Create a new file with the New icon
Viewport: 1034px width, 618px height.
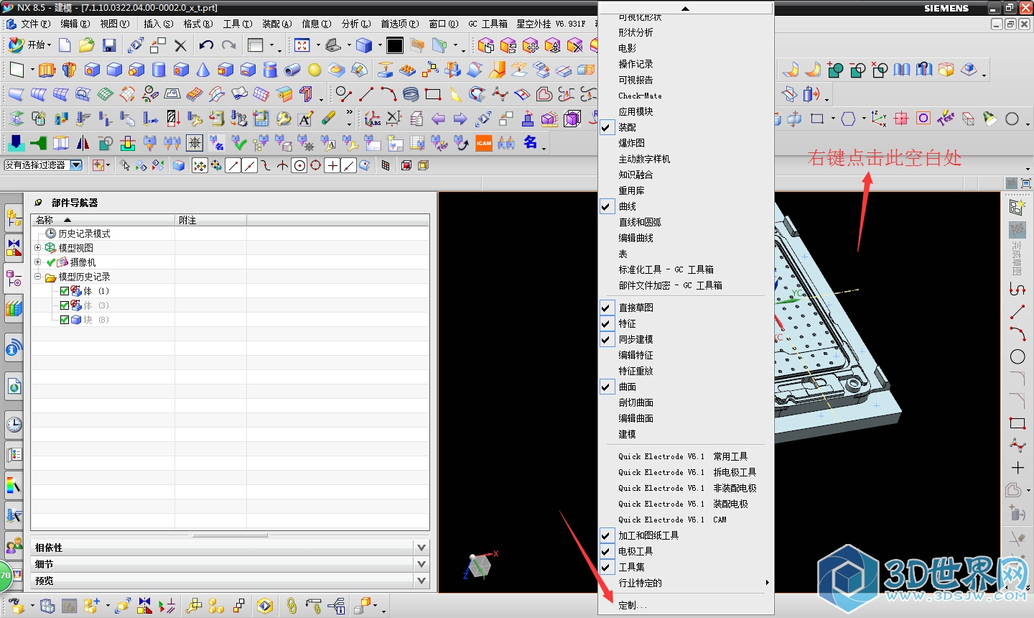[65, 45]
